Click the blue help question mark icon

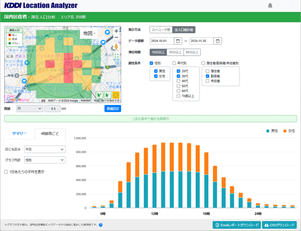click(101, 225)
